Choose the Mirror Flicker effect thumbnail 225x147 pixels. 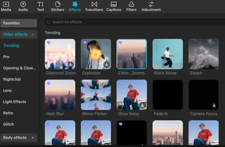tap(96, 95)
